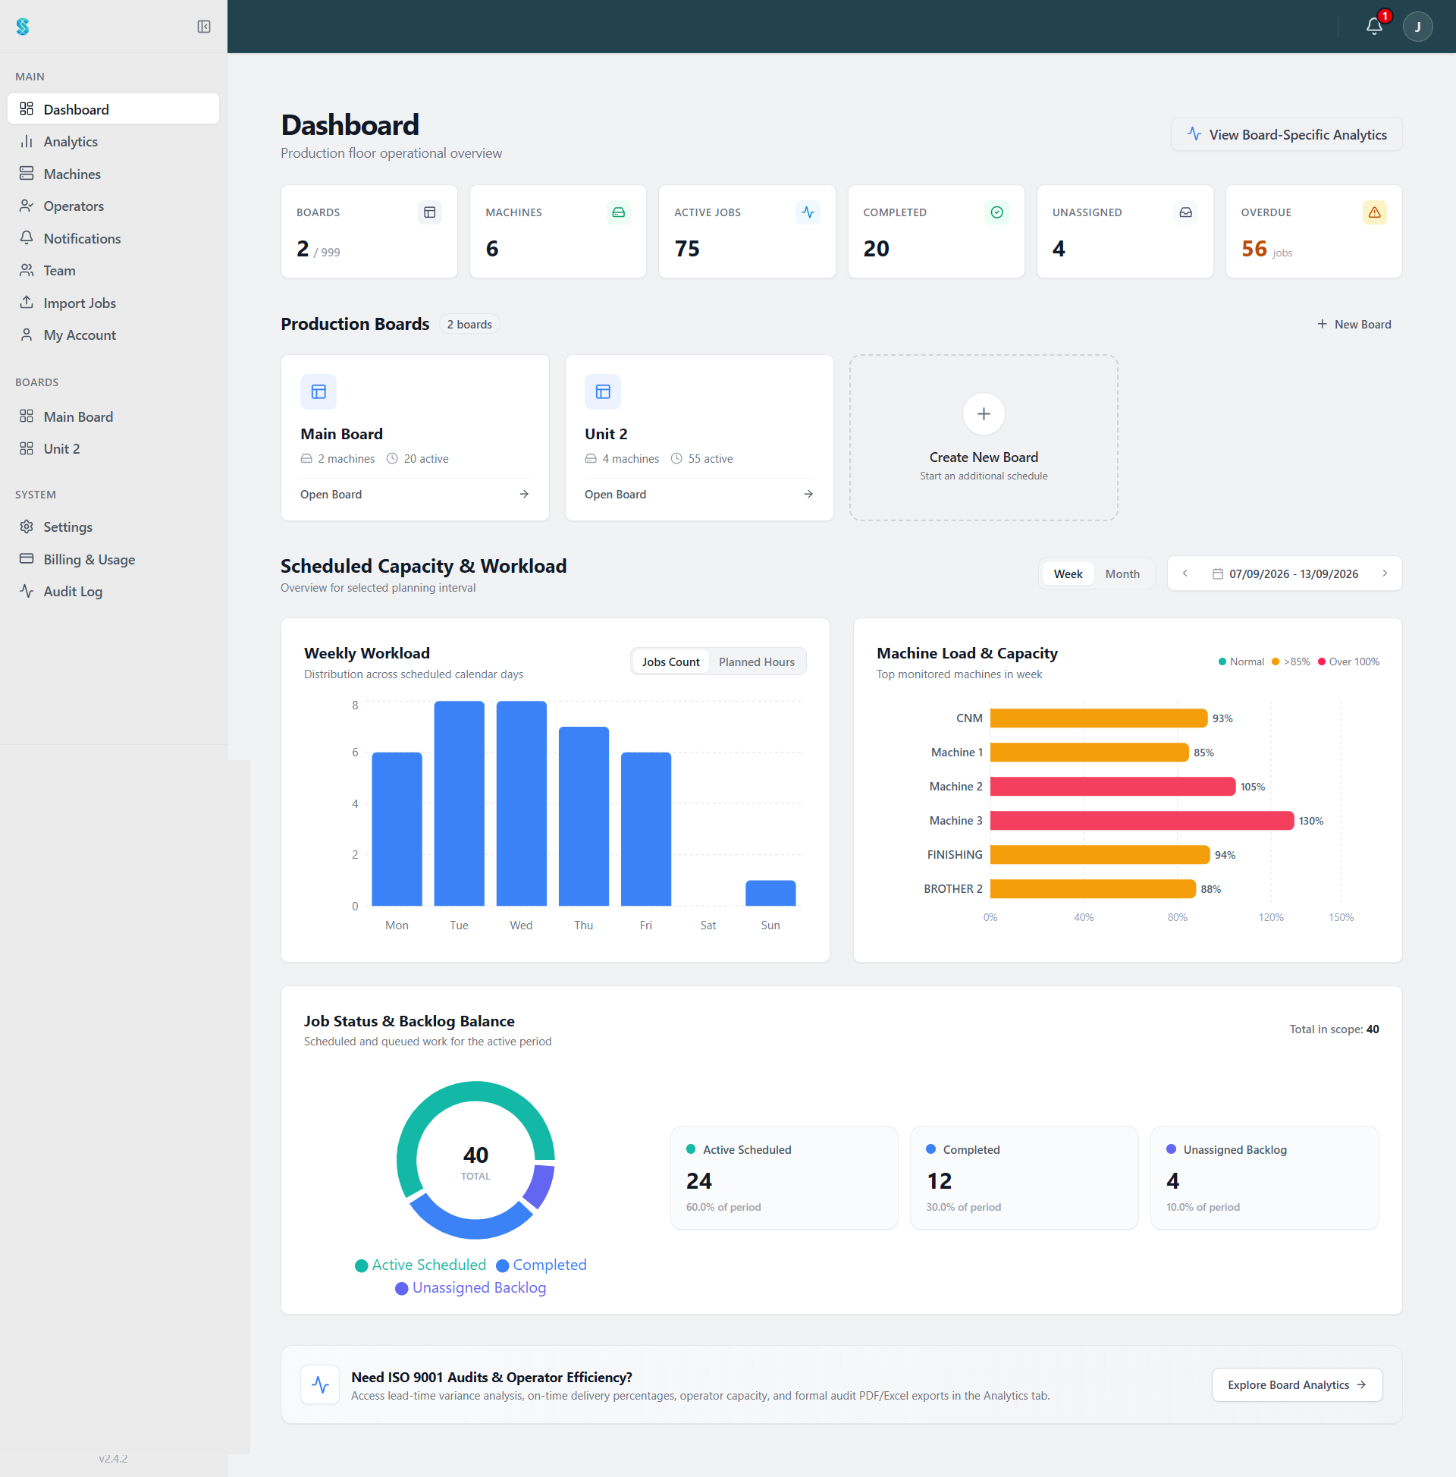Image resolution: width=1456 pixels, height=1477 pixels.
Task: Open Analytics in sidebar
Action: [113, 141]
